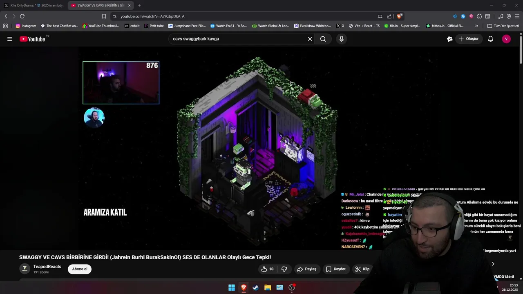The image size is (523, 294).
Task: Open the tab grid icon on bookmarks bar
Action: (x=5, y=26)
